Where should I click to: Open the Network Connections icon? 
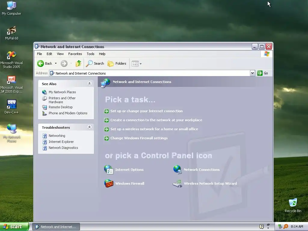[x=177, y=170]
